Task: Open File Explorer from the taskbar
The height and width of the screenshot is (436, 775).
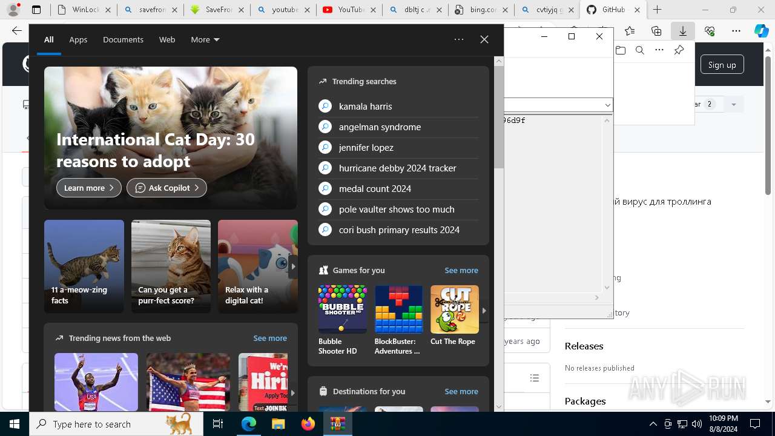Action: pos(278,424)
